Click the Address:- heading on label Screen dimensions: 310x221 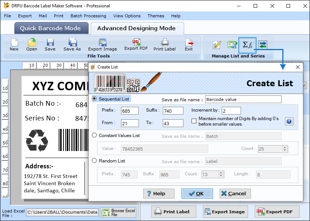(x=39, y=166)
